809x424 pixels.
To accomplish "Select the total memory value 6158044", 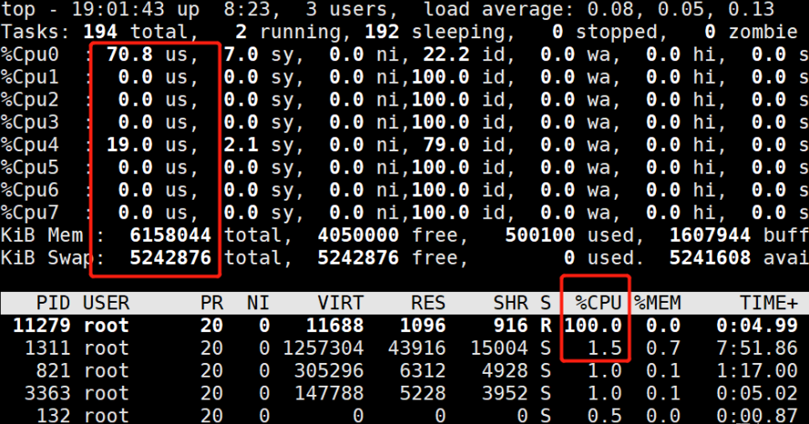I will 171,235.
